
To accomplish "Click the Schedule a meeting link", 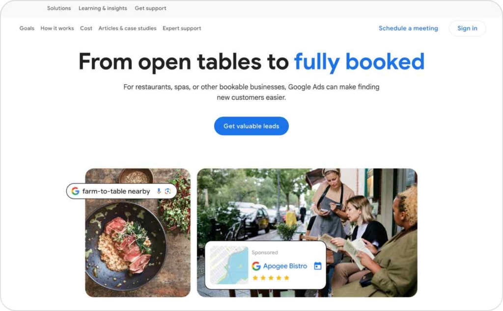I will (408, 28).
